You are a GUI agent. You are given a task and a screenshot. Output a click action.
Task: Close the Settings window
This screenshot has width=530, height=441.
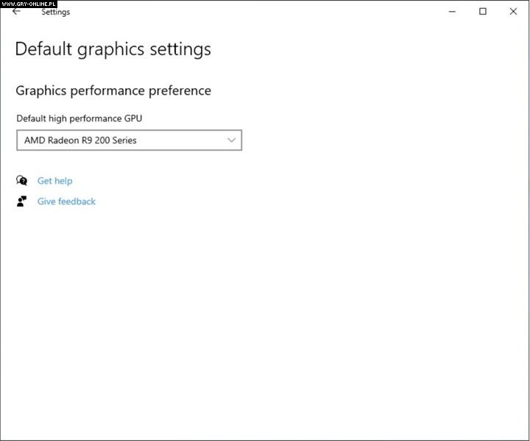pyautogui.click(x=513, y=12)
